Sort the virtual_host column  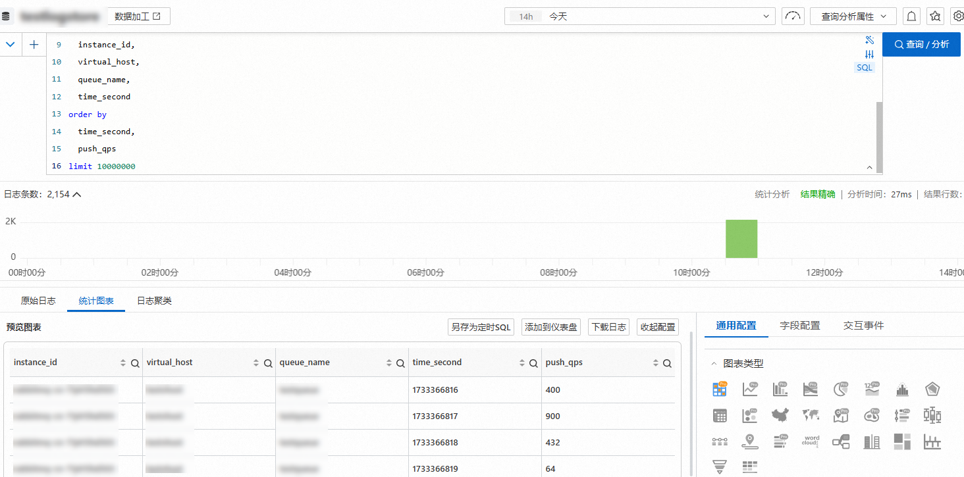pyautogui.click(x=256, y=363)
